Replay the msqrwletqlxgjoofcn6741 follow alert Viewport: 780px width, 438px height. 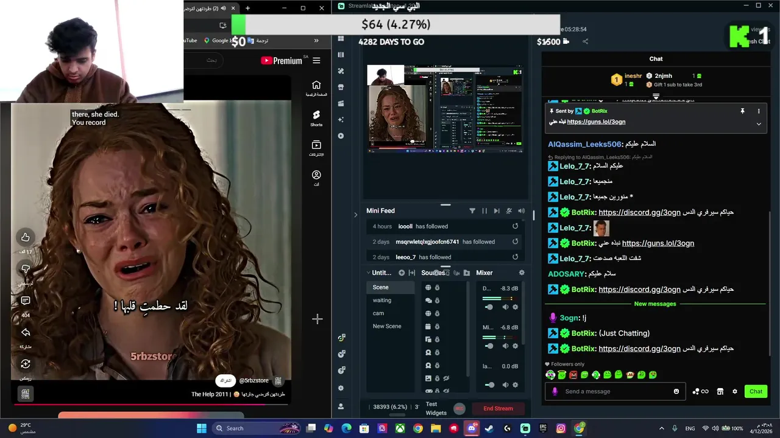coord(515,242)
